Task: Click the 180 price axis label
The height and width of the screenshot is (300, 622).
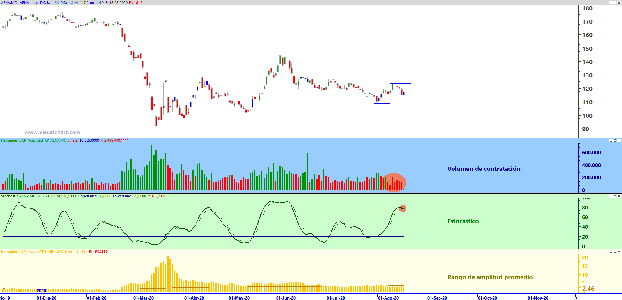Action: pos(587,8)
